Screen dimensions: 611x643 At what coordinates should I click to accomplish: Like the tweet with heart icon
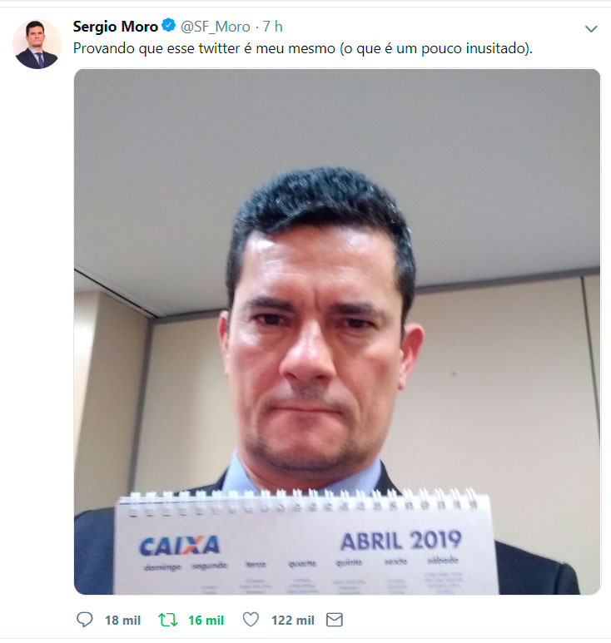(251, 619)
